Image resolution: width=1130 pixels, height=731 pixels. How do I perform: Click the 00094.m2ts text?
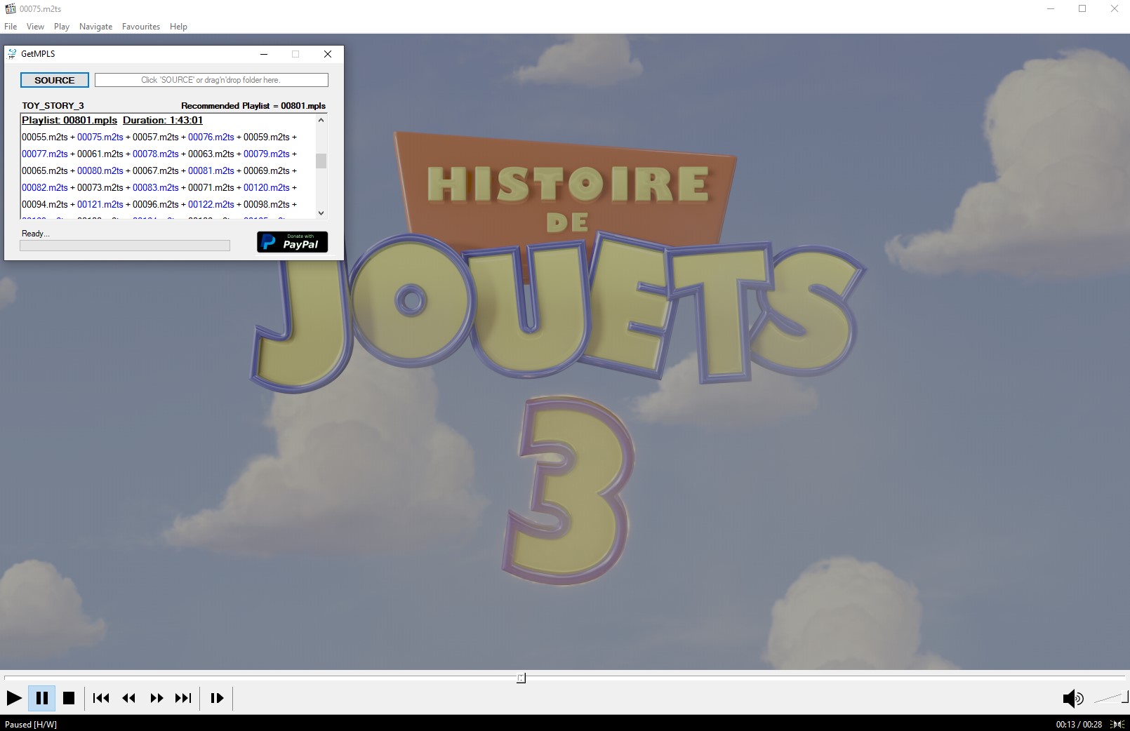[x=45, y=204]
